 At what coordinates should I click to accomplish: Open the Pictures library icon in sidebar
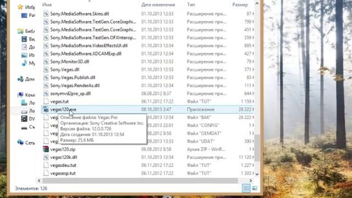point(24,55)
